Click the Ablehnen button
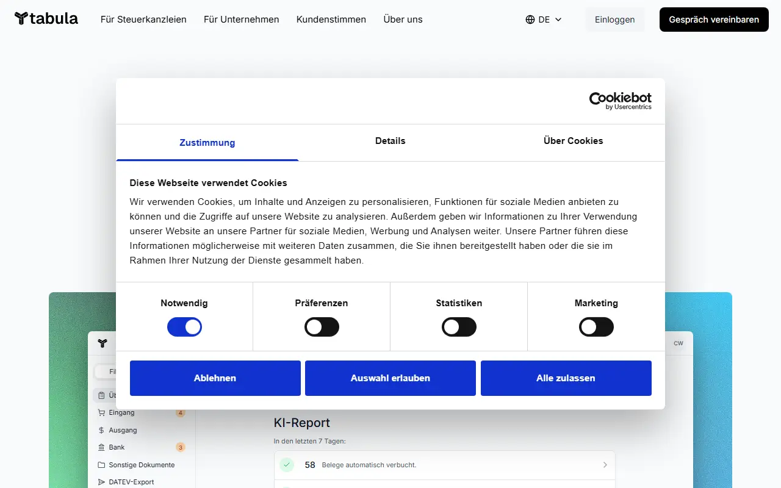Image resolution: width=781 pixels, height=488 pixels. [x=215, y=378]
